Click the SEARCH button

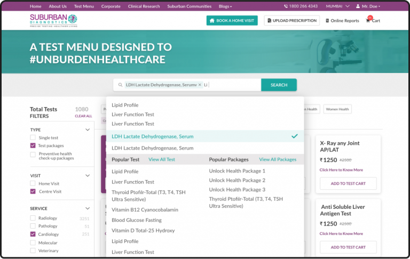279,85
